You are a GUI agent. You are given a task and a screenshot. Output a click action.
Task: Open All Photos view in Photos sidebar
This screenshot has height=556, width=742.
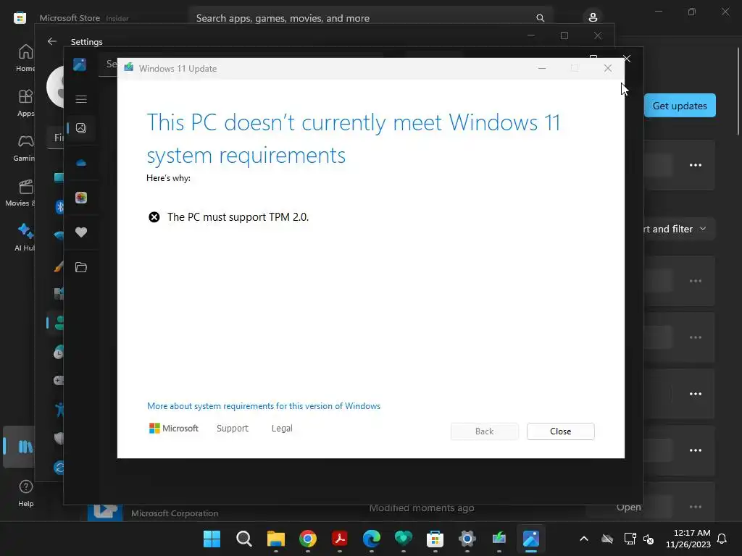(x=81, y=128)
